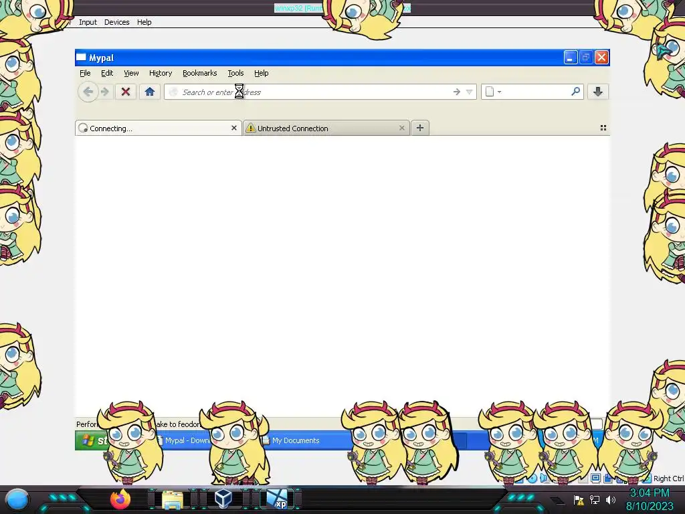685x514 pixels.
Task: Click the xp VM taskbar icon
Action: pyautogui.click(x=278, y=499)
